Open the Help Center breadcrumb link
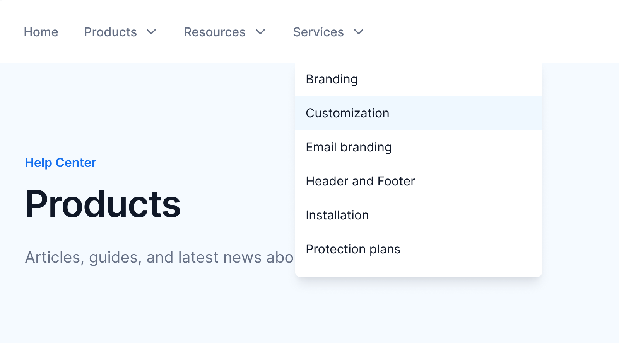The height and width of the screenshot is (343, 619). tap(60, 163)
